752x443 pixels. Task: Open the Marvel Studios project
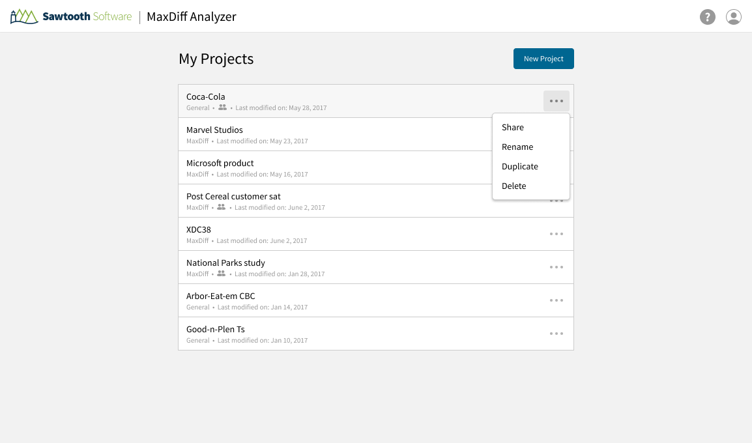point(214,130)
